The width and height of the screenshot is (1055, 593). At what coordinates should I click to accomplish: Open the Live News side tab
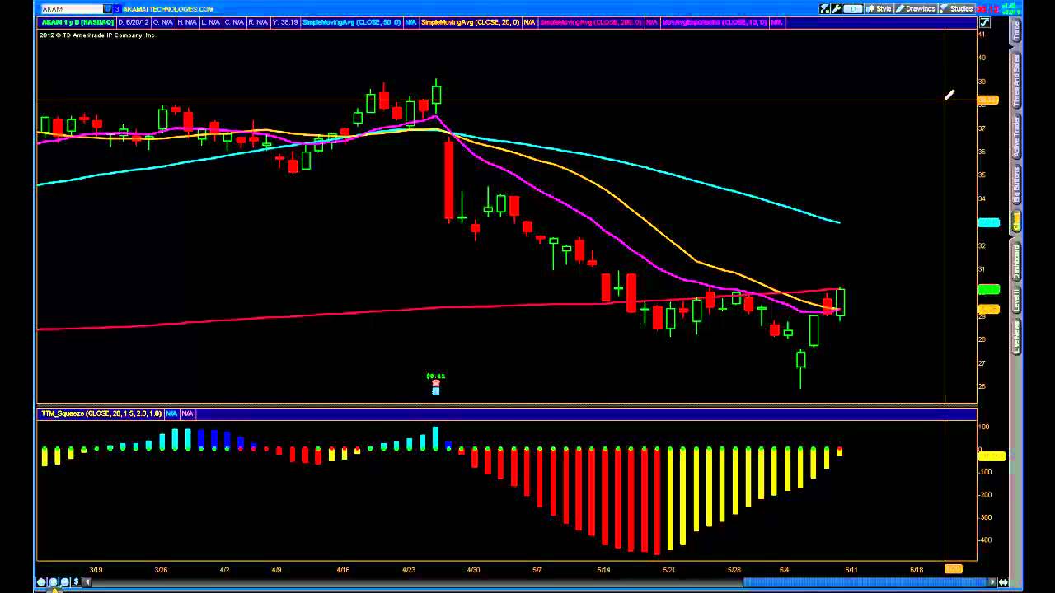pos(1016,337)
